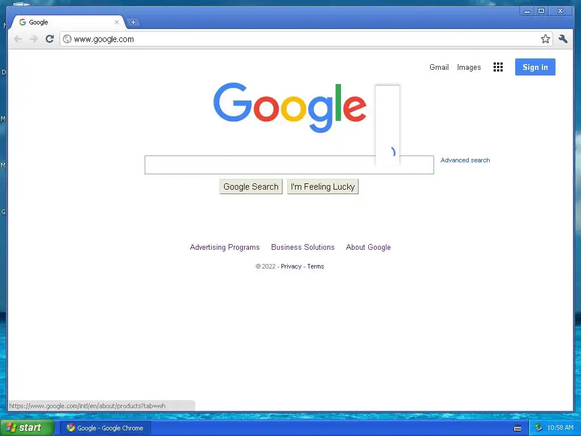The image size is (581, 436).
Task: Open Advanced search
Action: pos(465,160)
